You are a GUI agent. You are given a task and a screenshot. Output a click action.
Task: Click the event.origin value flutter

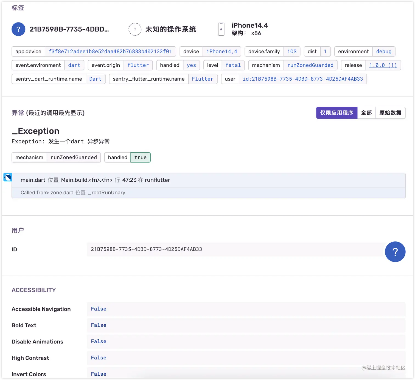point(138,65)
